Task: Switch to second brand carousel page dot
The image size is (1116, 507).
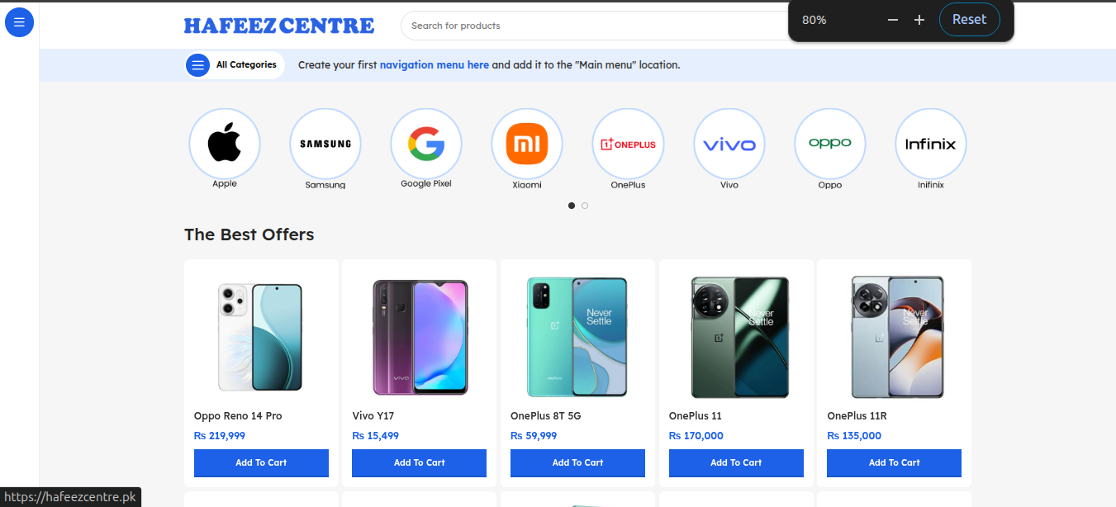Action: point(585,206)
